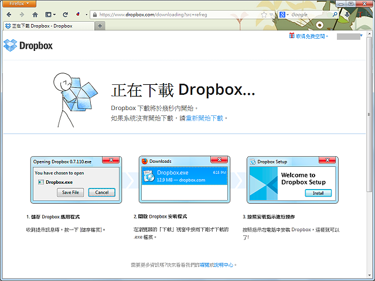Click the 說明中心 help center link

(224, 265)
